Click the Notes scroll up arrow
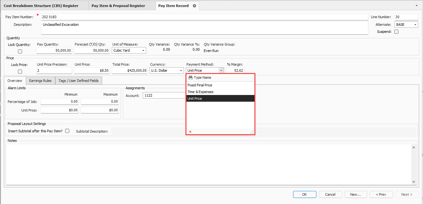 (x=414, y=147)
